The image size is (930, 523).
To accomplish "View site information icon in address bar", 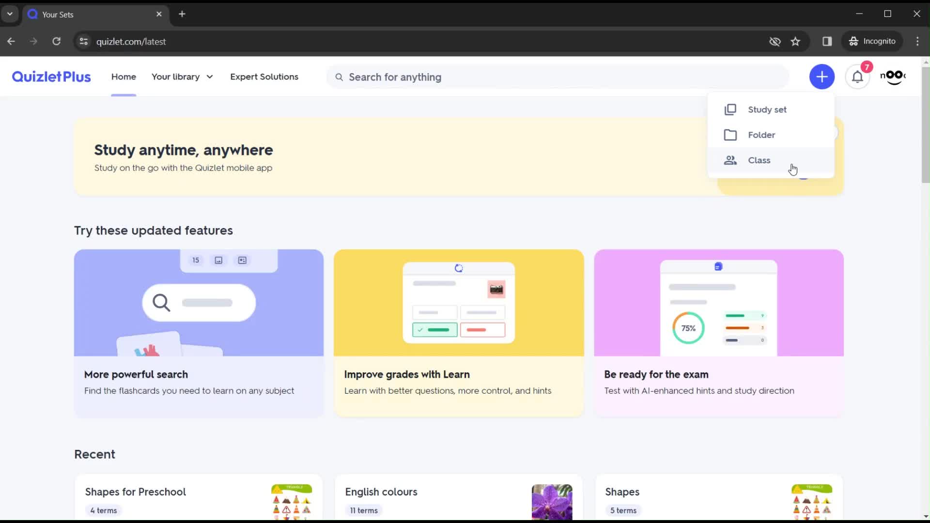I will pyautogui.click(x=83, y=41).
